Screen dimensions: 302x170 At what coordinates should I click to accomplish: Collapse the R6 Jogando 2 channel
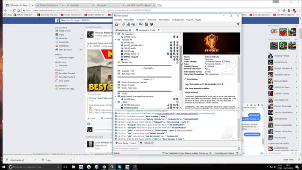[116, 34]
